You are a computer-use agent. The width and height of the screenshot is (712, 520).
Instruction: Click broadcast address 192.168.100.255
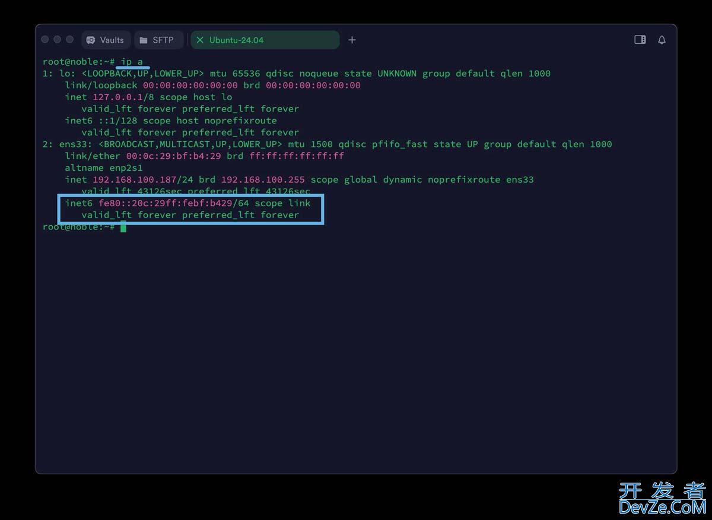pyautogui.click(x=263, y=179)
